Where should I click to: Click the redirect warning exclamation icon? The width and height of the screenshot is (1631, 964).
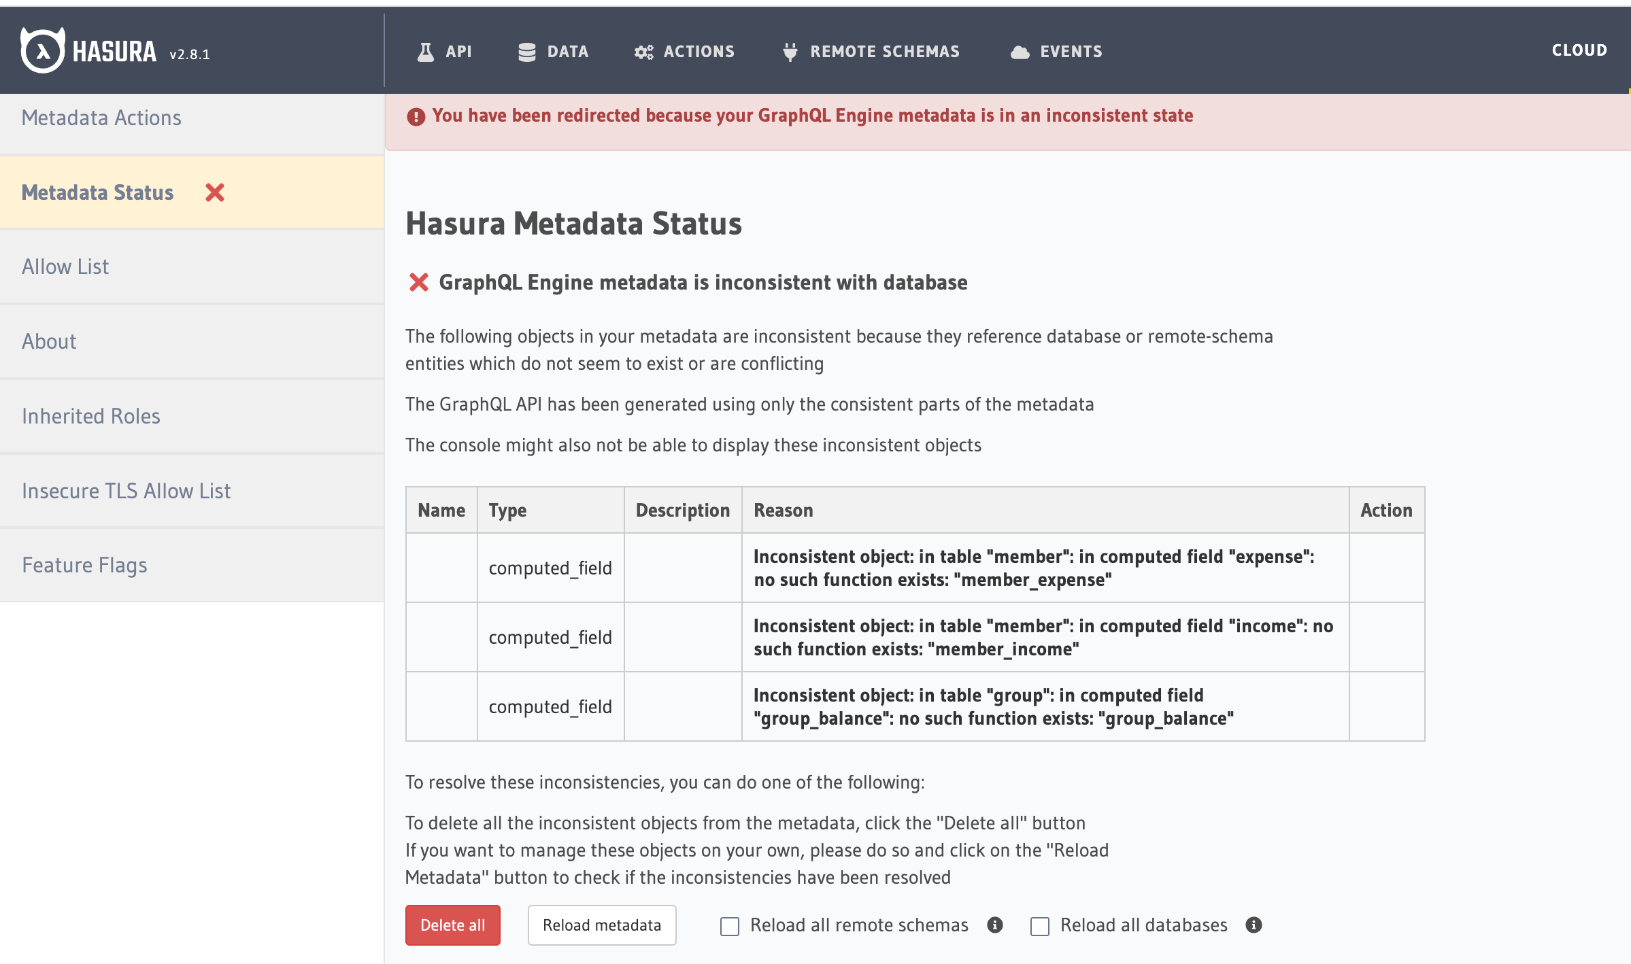pos(416,117)
